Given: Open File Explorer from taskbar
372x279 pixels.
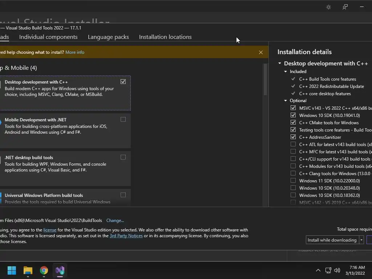Looking at the screenshot, I should pos(28,270).
